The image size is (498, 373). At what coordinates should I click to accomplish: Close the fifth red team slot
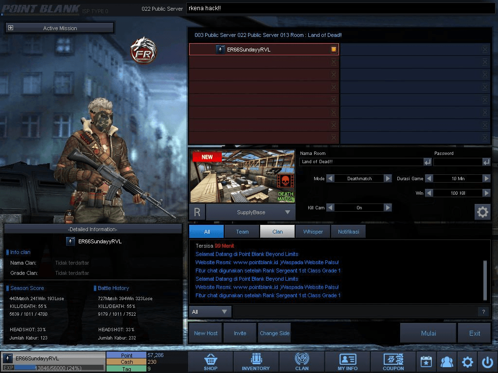click(x=334, y=100)
